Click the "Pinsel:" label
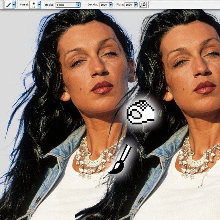220x220 pixels. (24, 5)
